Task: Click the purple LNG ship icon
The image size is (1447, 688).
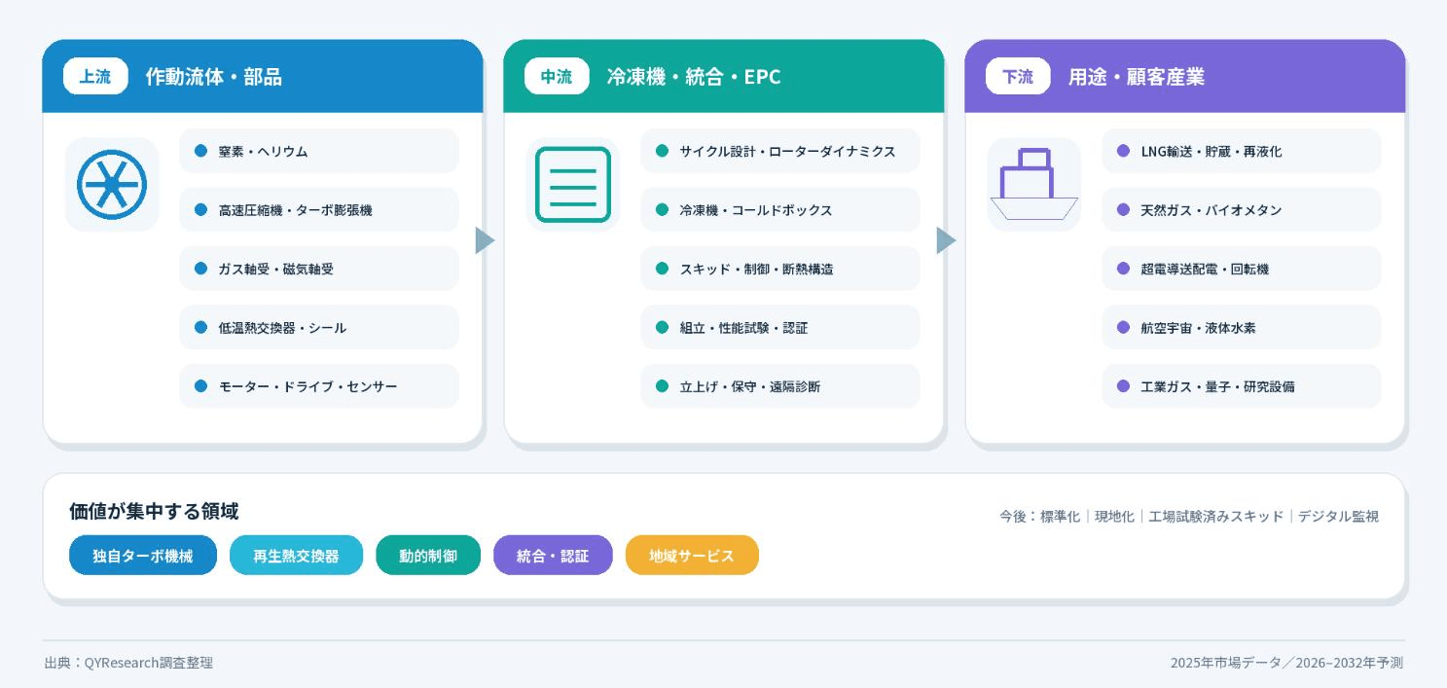Action: 1034,184
